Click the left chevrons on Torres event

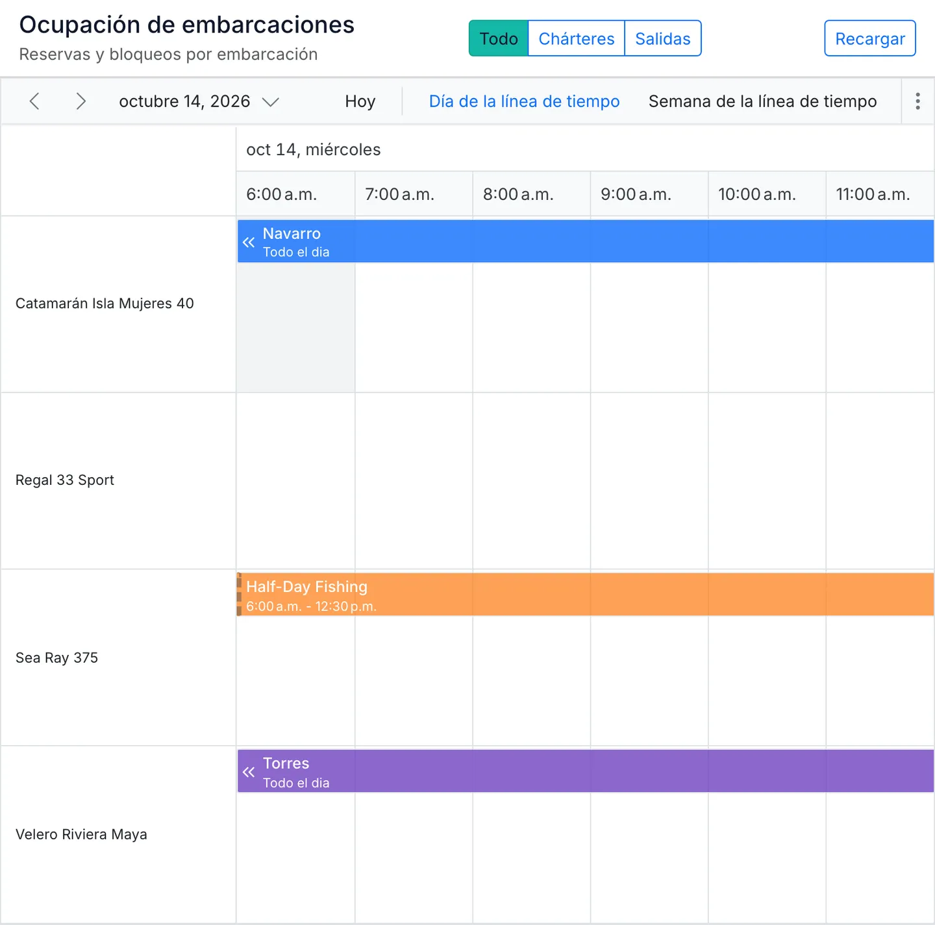[x=249, y=772]
